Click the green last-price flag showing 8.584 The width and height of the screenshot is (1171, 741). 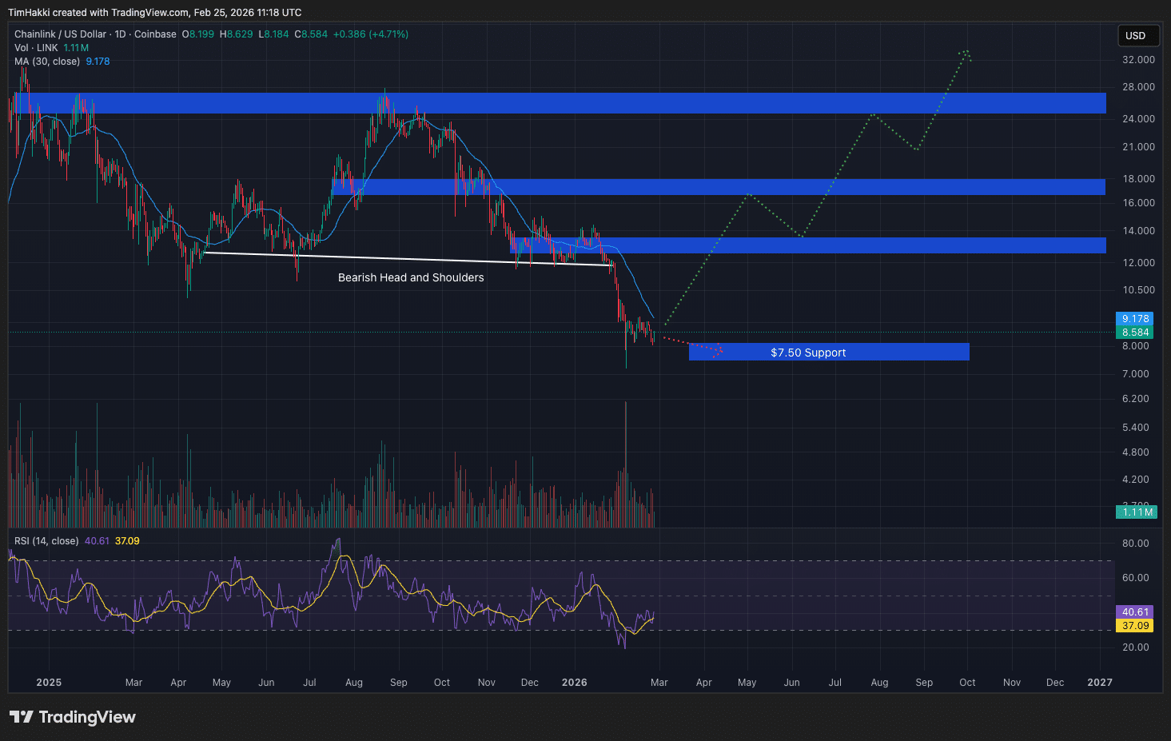(x=1134, y=332)
